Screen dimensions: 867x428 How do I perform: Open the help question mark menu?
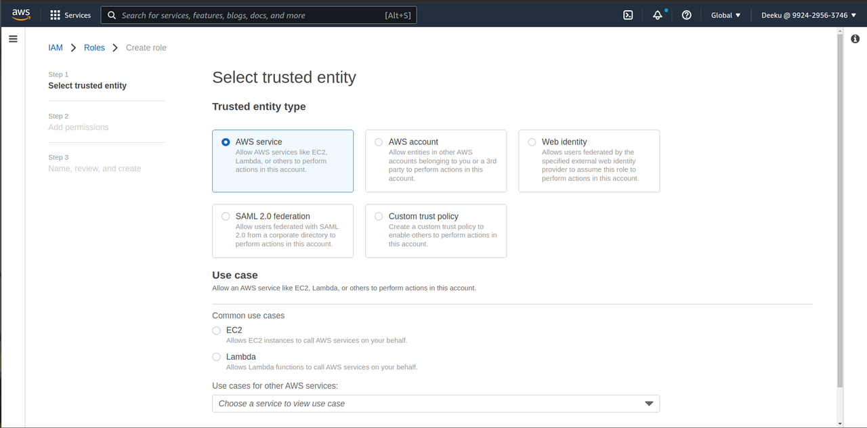tap(686, 15)
